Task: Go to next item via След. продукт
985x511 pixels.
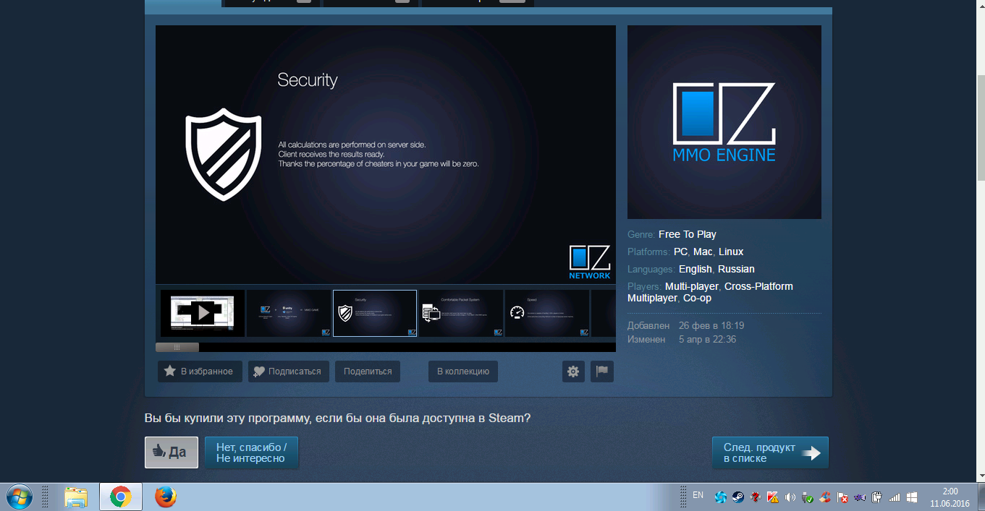Action: (x=770, y=452)
